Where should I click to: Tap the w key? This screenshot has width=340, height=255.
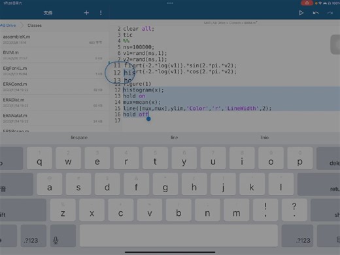click(68, 158)
